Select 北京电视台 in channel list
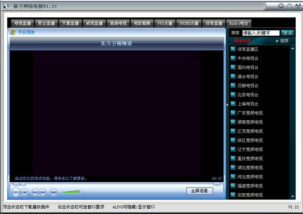Viewport: 303px width, 214px height. (248, 95)
